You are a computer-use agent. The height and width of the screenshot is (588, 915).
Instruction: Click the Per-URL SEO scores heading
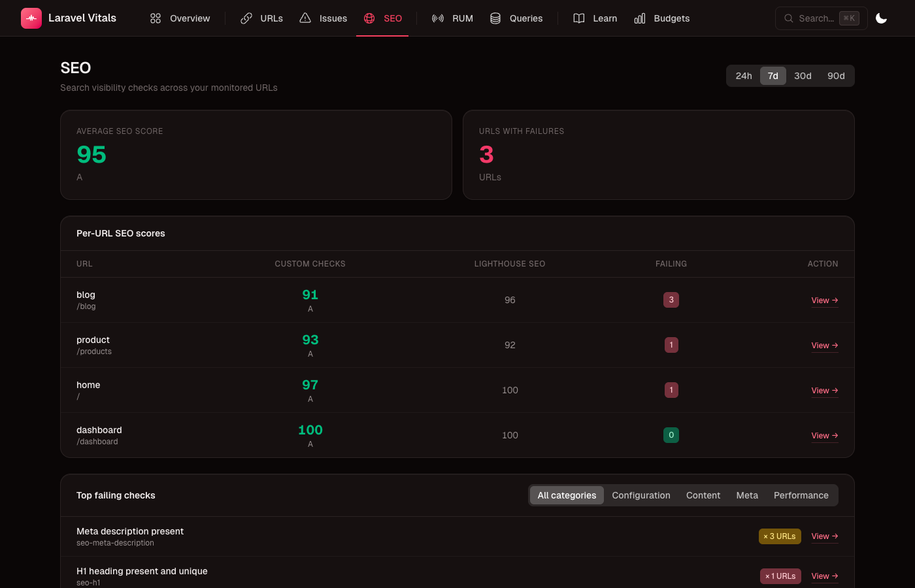pyautogui.click(x=121, y=233)
